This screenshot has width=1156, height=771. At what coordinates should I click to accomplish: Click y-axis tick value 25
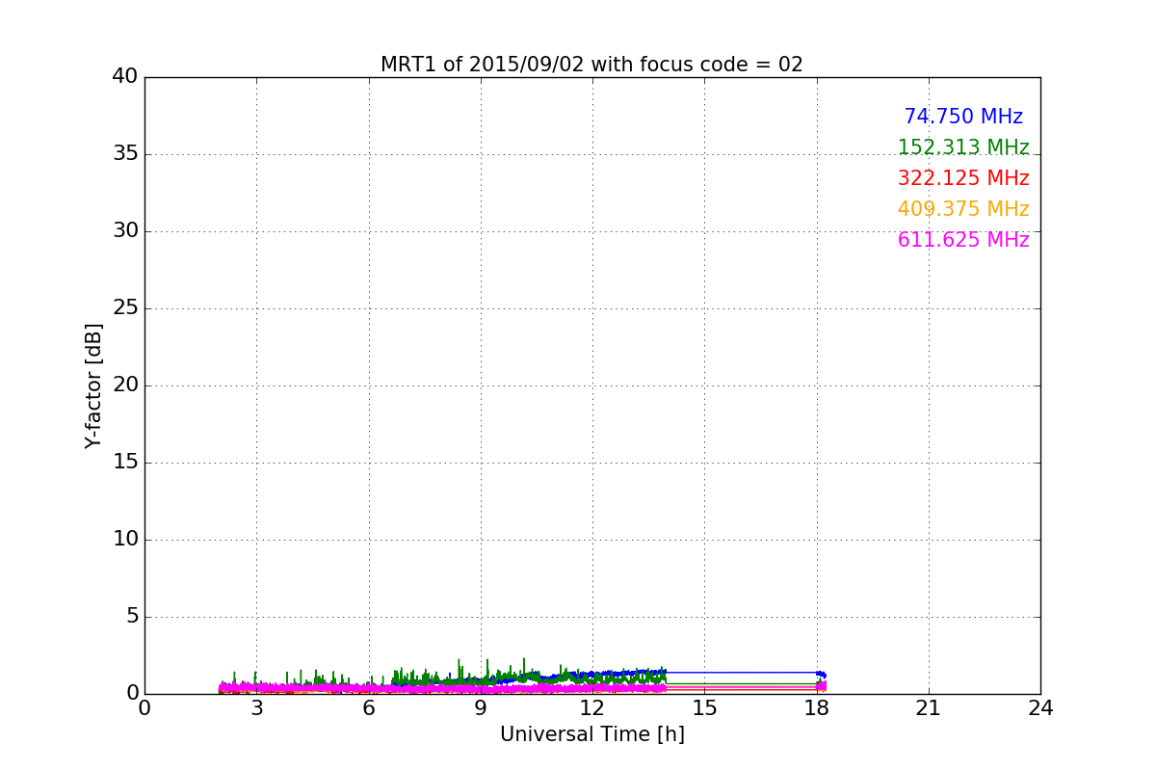point(125,308)
